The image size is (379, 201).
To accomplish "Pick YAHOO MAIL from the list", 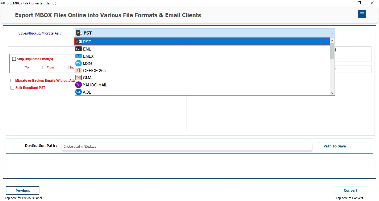I will point(202,85).
